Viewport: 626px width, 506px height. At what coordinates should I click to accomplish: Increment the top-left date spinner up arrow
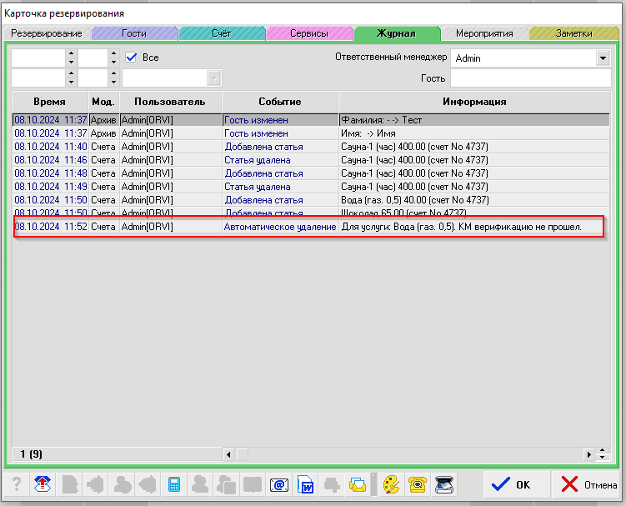70,53
